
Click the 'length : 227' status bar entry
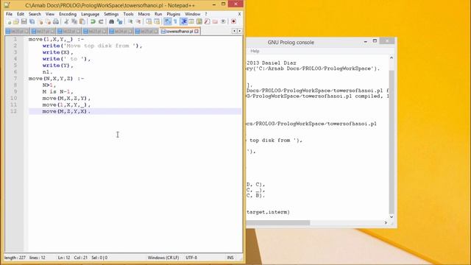(15, 258)
